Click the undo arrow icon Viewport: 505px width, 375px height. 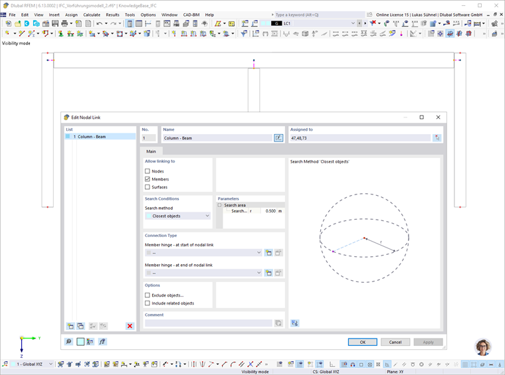click(99, 23)
